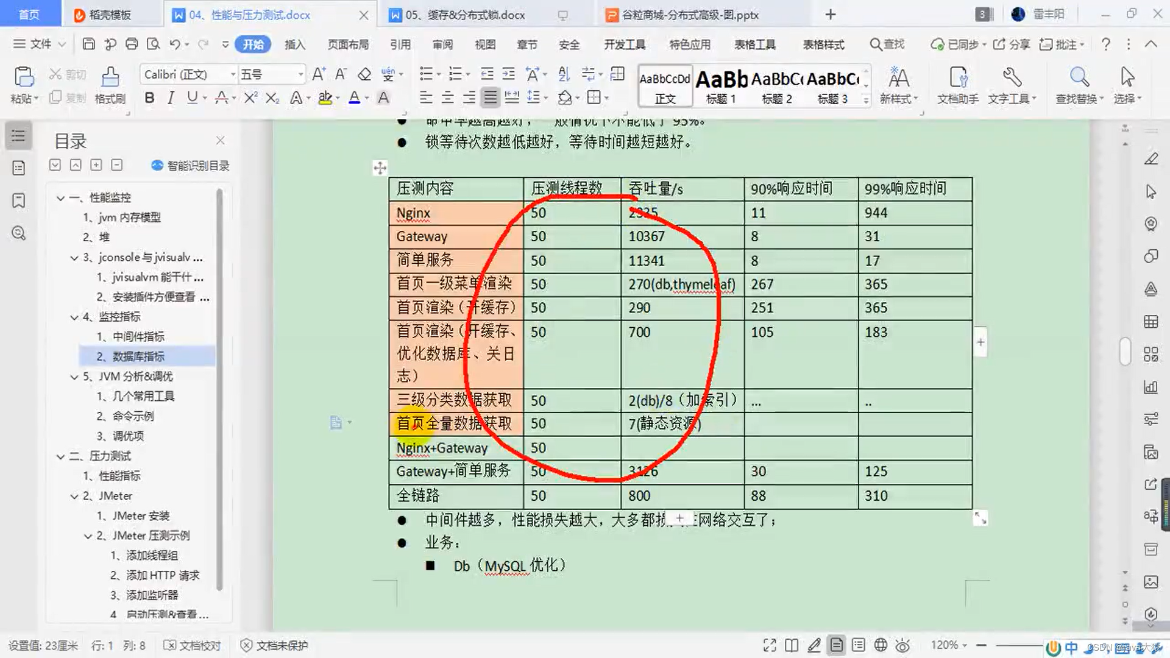Open Find and Replace (查找替换) tool
This screenshot has width=1170, height=658.
click(x=1079, y=78)
